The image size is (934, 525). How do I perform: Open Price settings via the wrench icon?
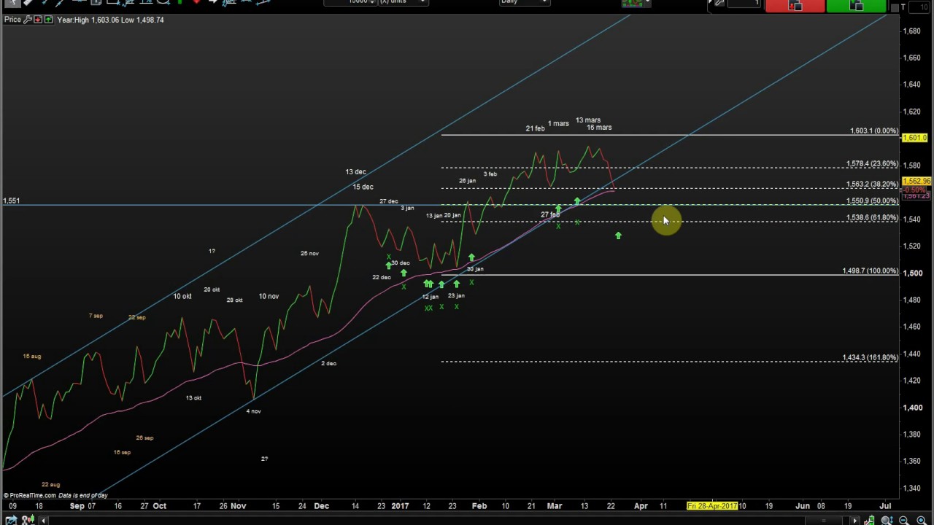pyautogui.click(x=28, y=20)
